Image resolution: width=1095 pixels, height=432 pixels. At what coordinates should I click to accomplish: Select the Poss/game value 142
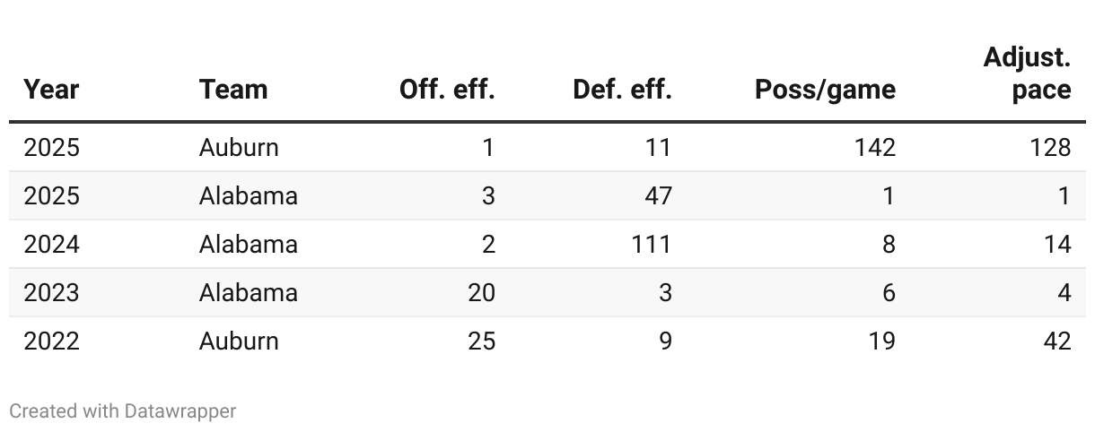874,147
